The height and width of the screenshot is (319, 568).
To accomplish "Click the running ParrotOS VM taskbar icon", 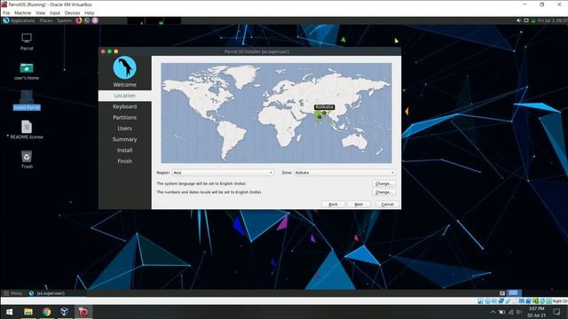I will 83,312.
